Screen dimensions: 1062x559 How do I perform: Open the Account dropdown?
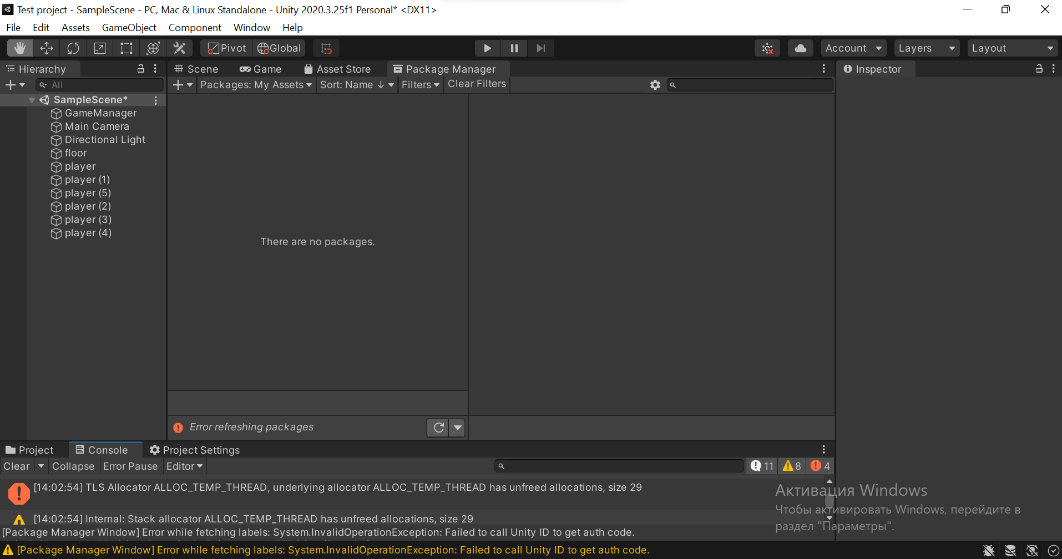[x=853, y=48]
